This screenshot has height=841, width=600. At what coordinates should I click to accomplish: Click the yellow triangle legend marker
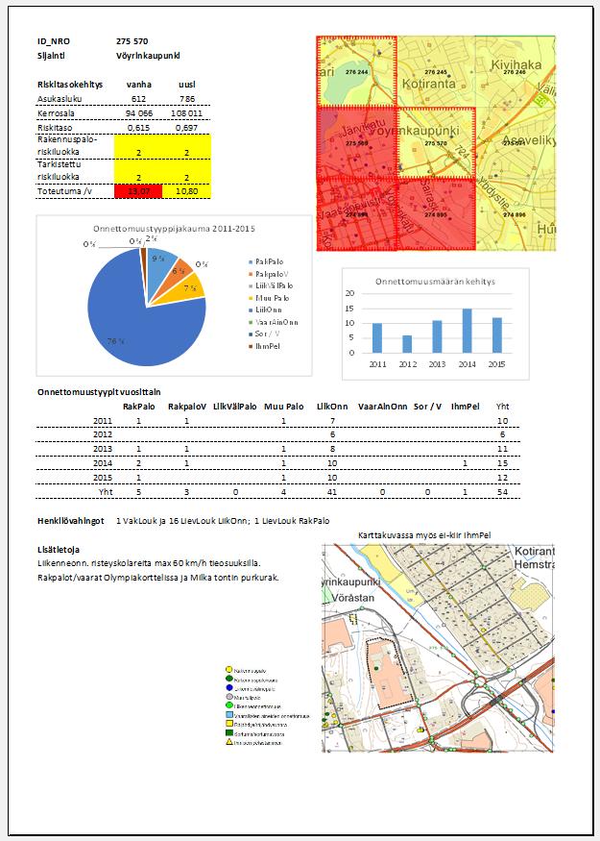(228, 742)
